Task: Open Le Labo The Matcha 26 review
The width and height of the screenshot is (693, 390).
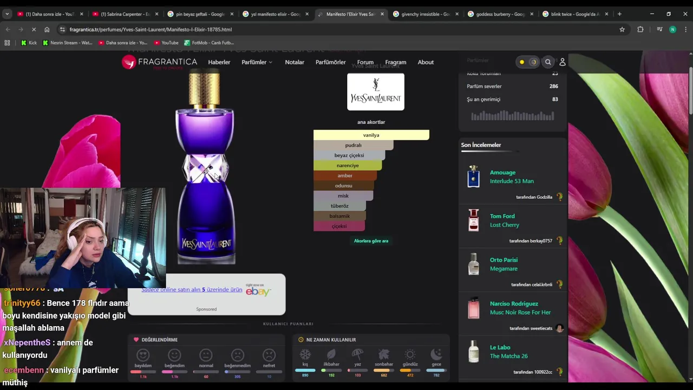Action: [x=509, y=352]
